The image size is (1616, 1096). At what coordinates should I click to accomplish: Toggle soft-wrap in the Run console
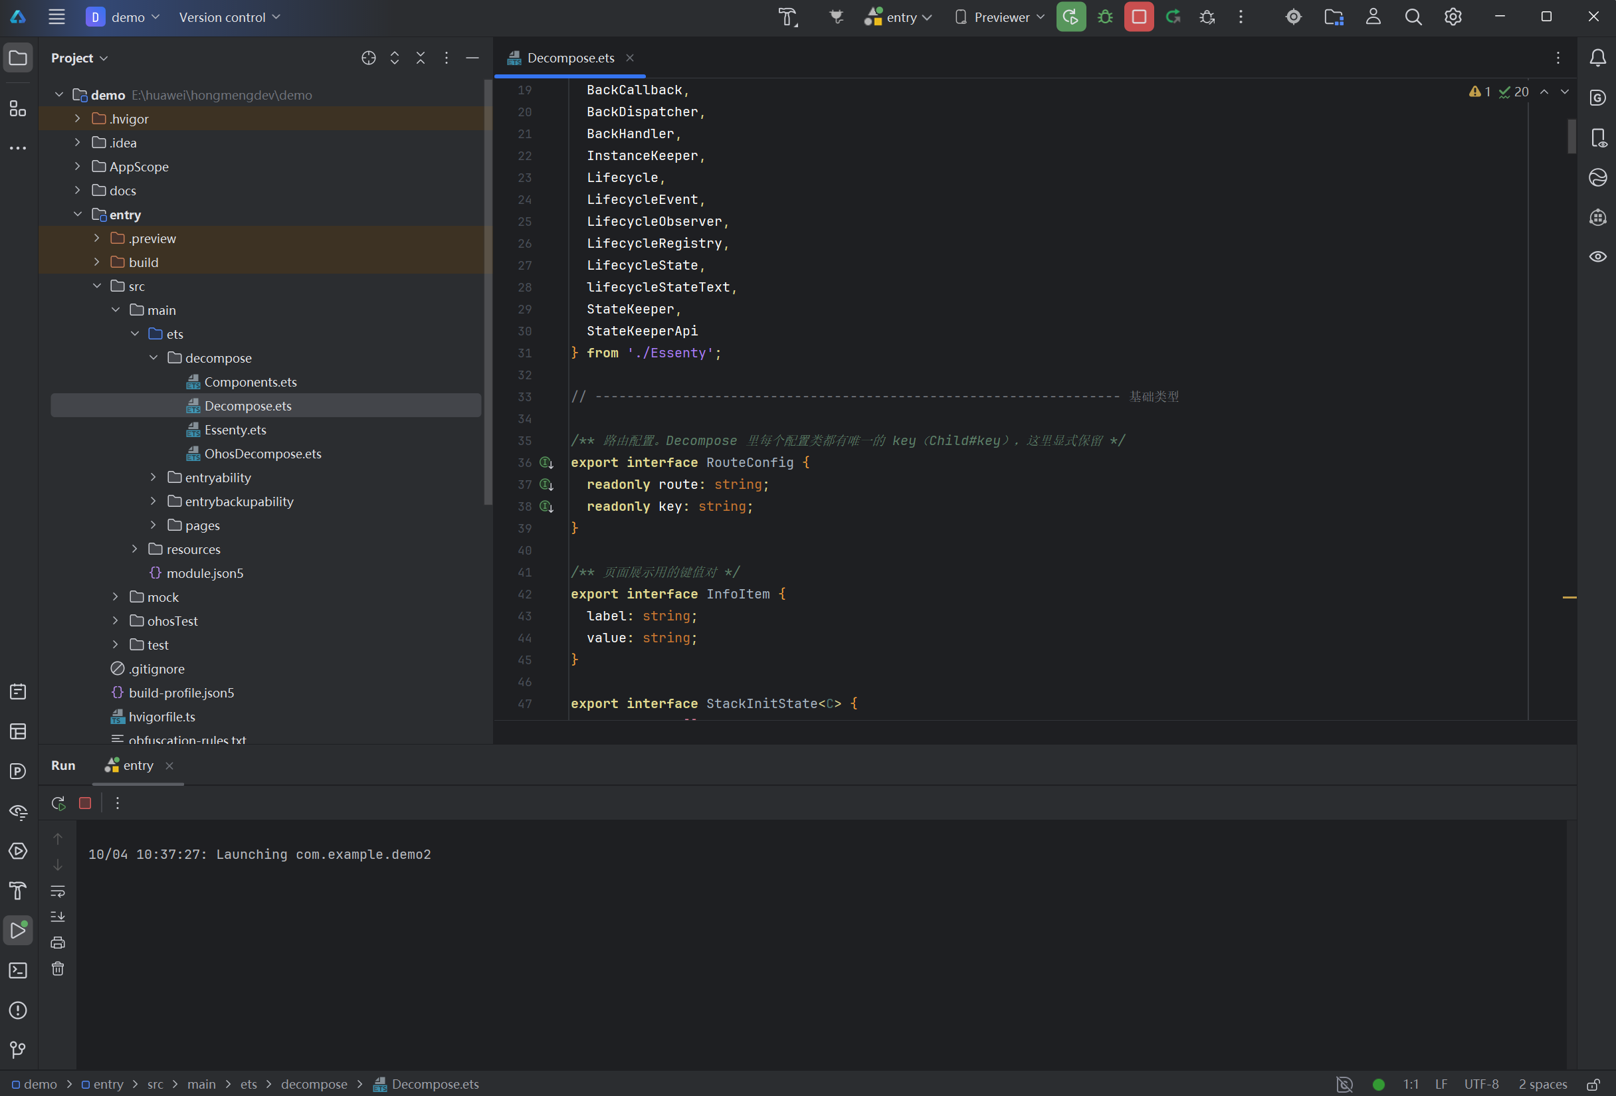58,890
